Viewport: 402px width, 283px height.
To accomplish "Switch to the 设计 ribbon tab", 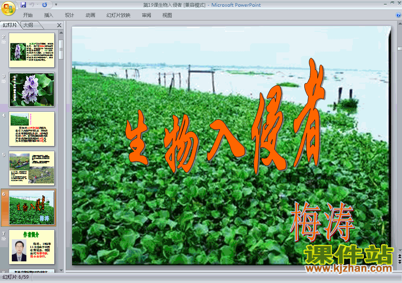I will (x=69, y=15).
